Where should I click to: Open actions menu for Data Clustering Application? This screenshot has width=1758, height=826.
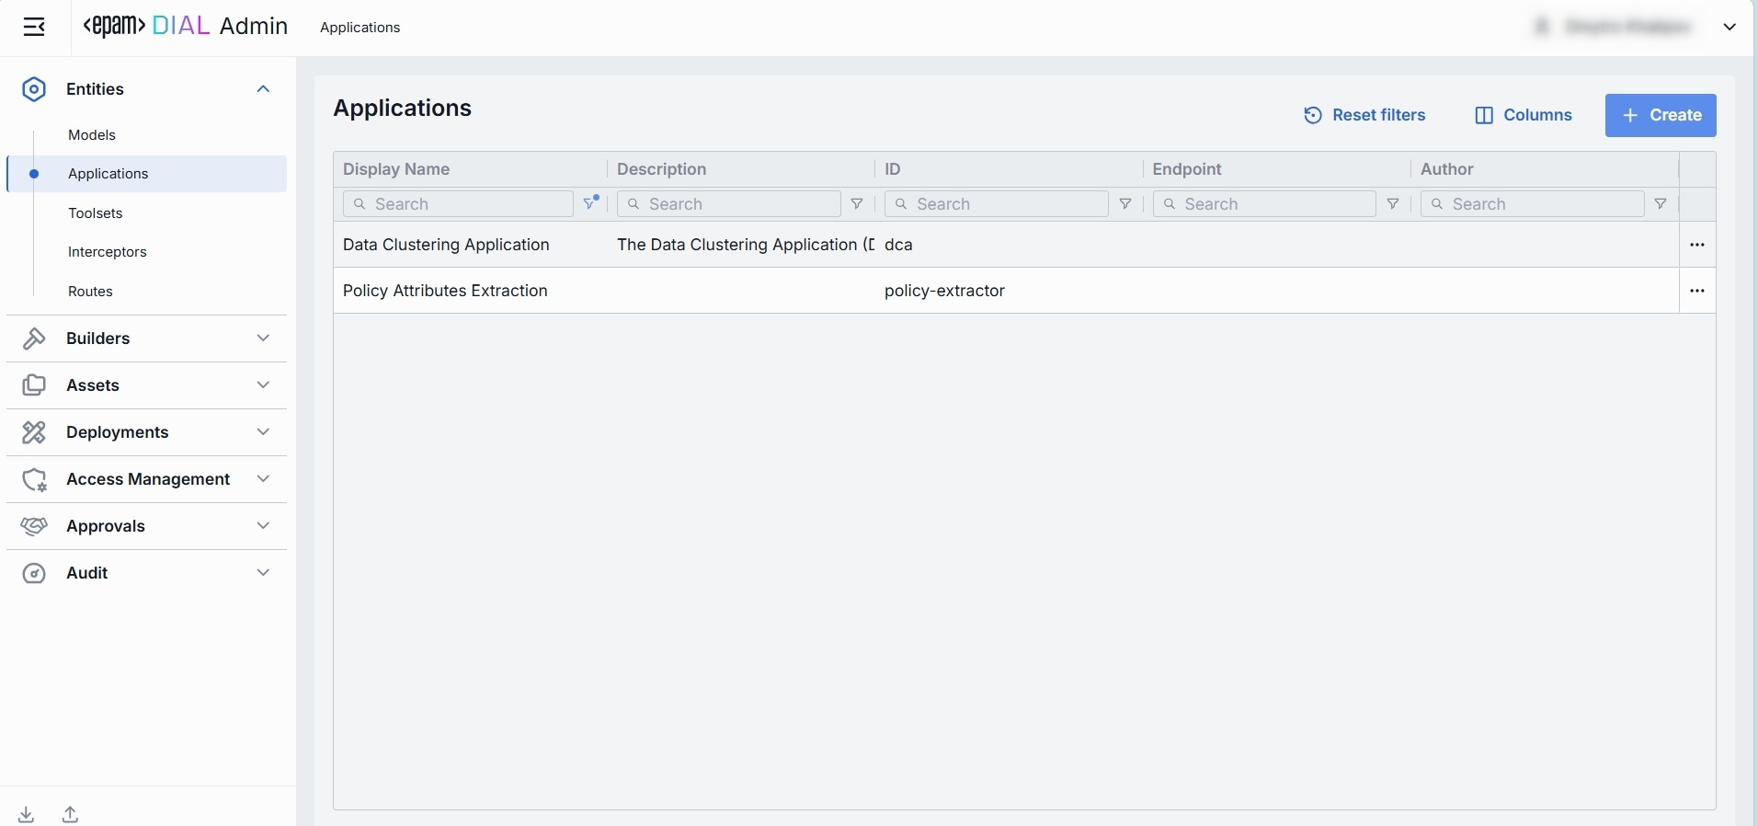point(1697,245)
